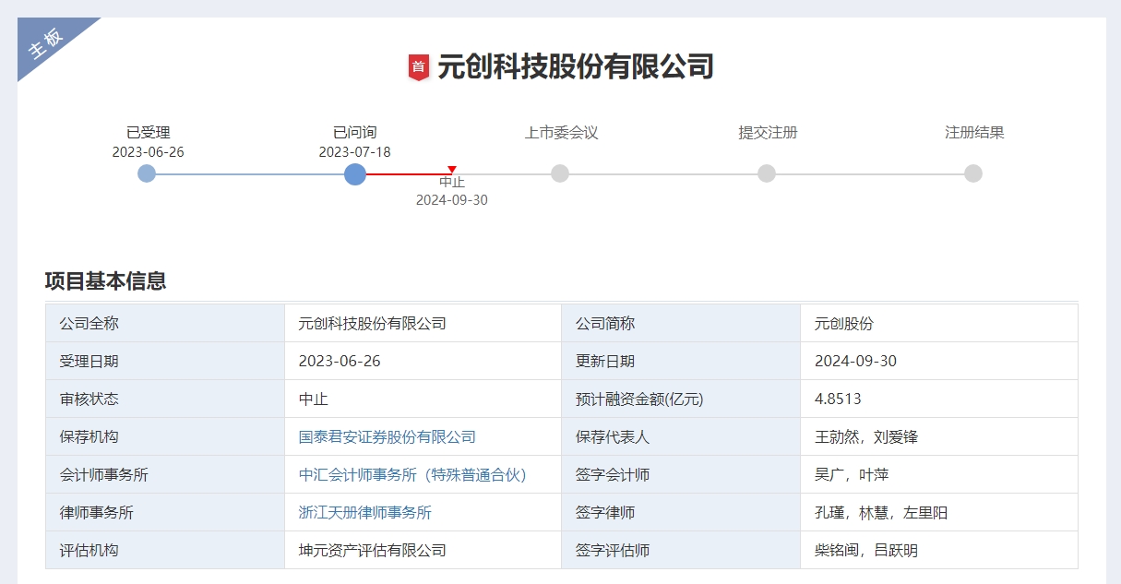Click the 签字会计师 label cell
This screenshot has width=1121, height=584.
click(681, 475)
